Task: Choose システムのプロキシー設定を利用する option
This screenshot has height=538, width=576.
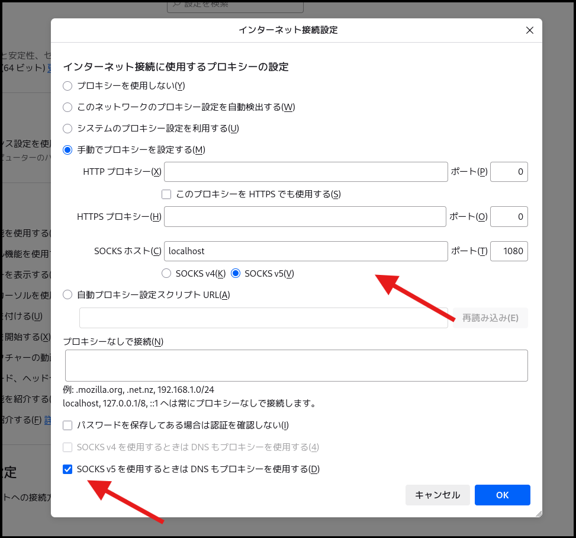Action: click(x=67, y=129)
